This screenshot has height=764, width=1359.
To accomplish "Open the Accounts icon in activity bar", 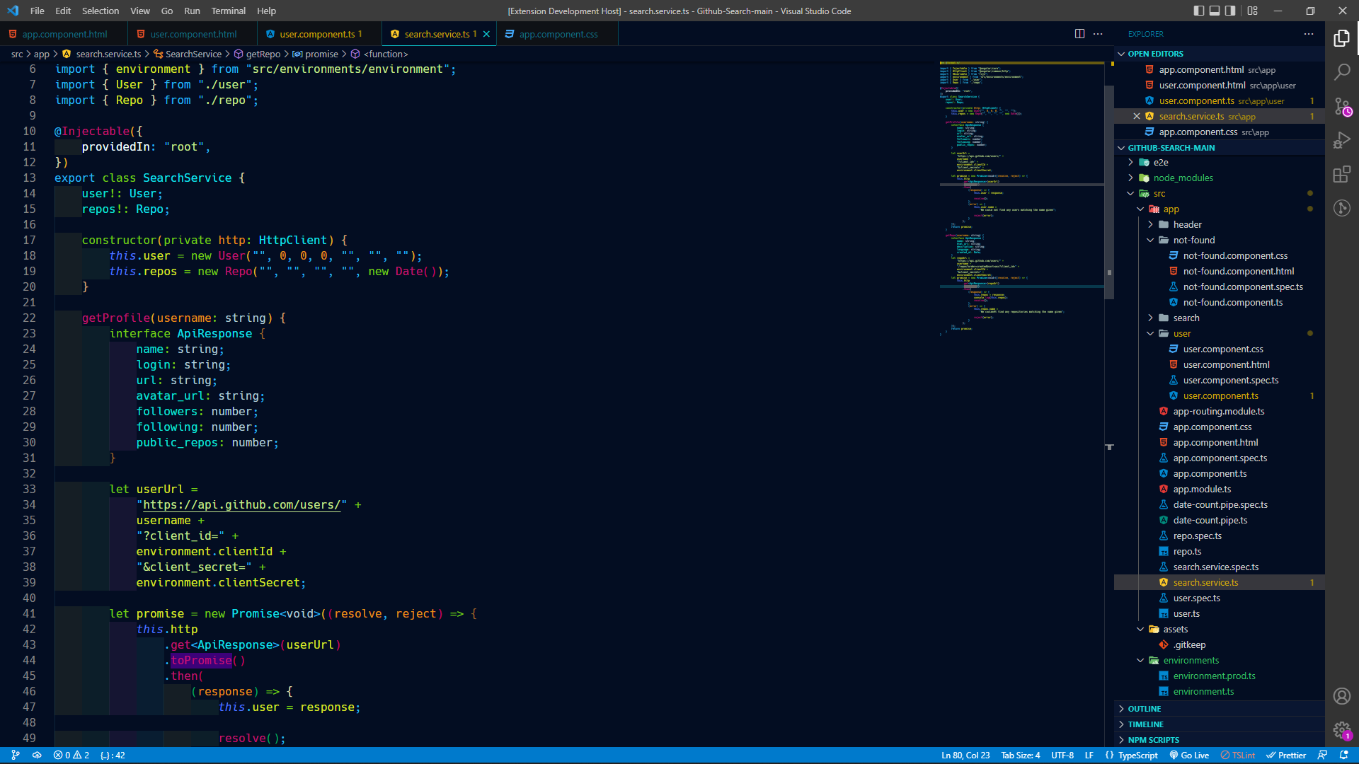I will 1342,696.
